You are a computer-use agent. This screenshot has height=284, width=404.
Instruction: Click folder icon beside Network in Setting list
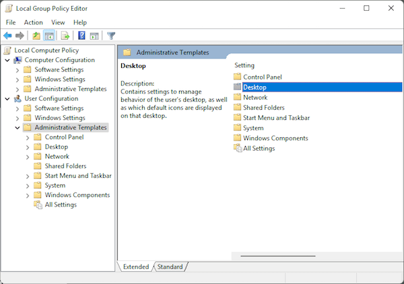(x=237, y=97)
